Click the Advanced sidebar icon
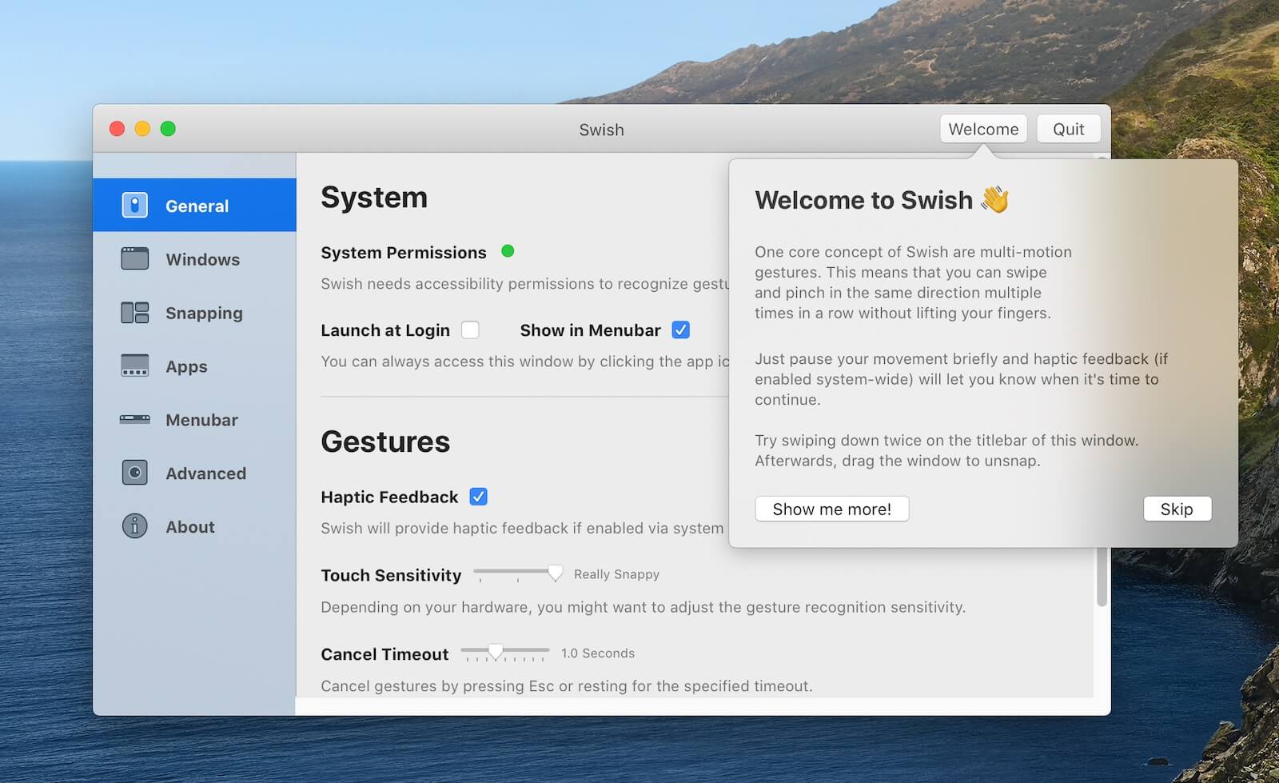 pos(134,473)
